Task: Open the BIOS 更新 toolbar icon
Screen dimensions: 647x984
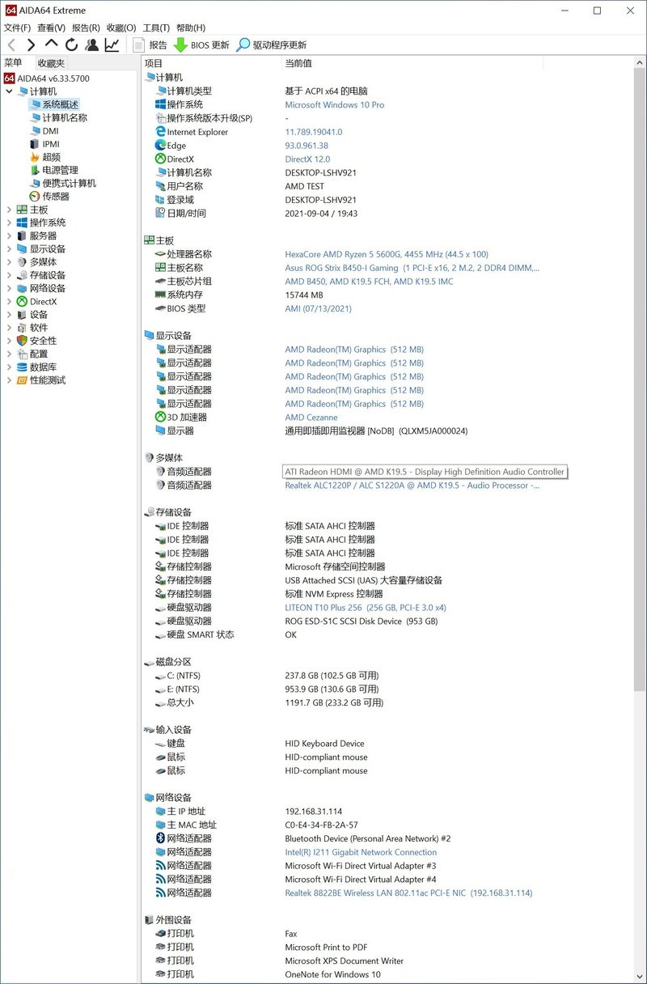Action: coord(202,45)
